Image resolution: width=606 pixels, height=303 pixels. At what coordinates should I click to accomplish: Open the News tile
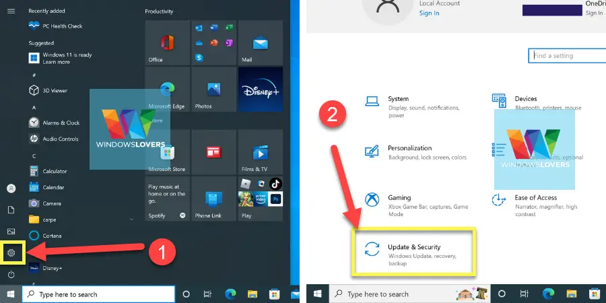point(213,152)
